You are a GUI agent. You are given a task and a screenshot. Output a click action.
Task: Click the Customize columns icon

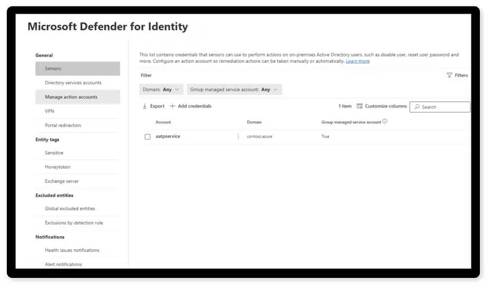[360, 106]
